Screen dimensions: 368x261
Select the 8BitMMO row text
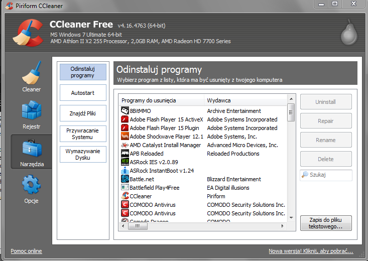click(141, 111)
